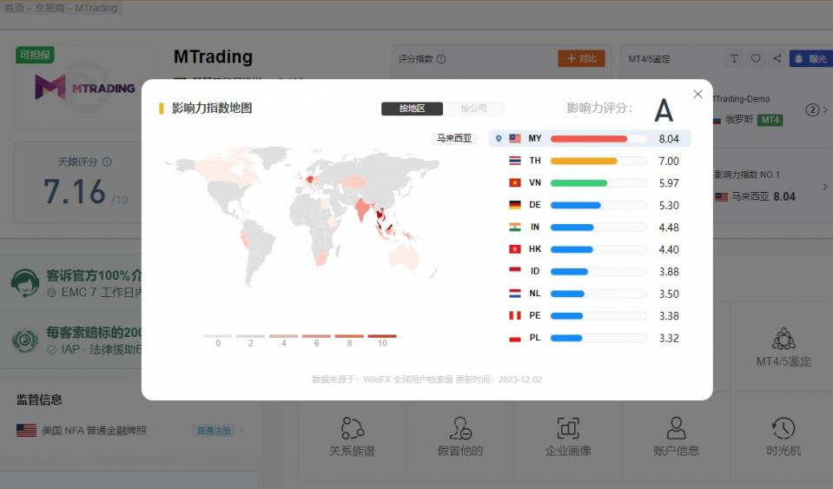Viewport: 833px width, 489px height.
Task: Click Australia on the world map
Action: click(404, 256)
